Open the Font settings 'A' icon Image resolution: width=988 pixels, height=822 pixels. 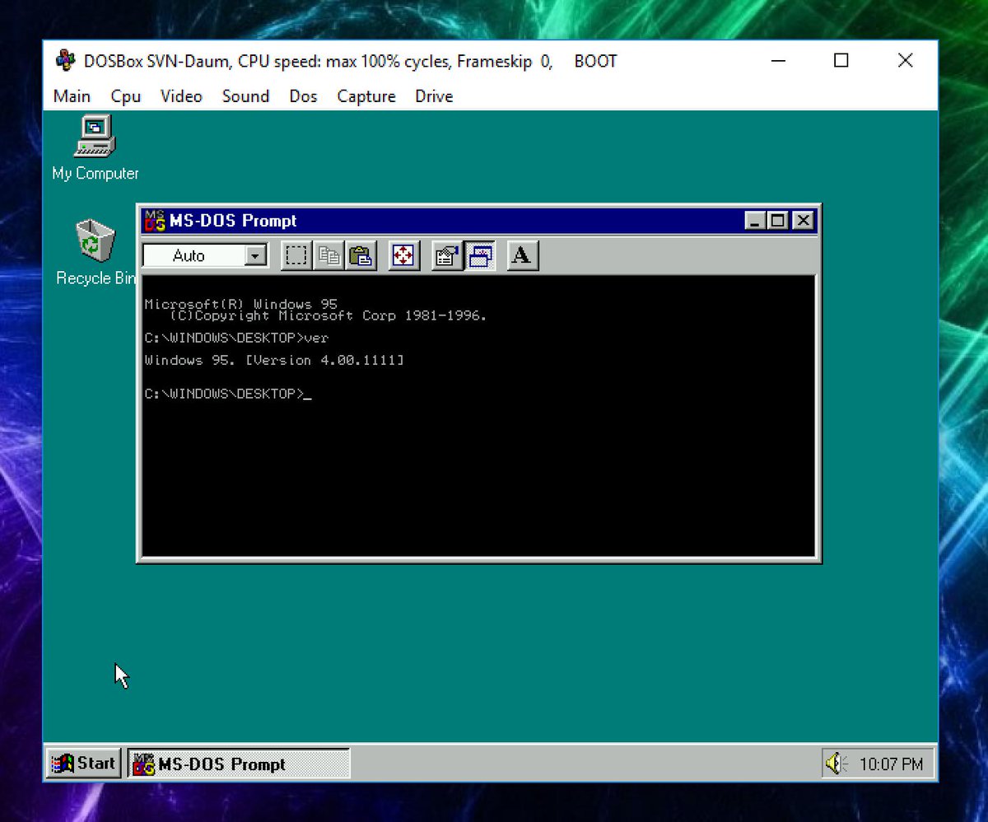pos(522,256)
